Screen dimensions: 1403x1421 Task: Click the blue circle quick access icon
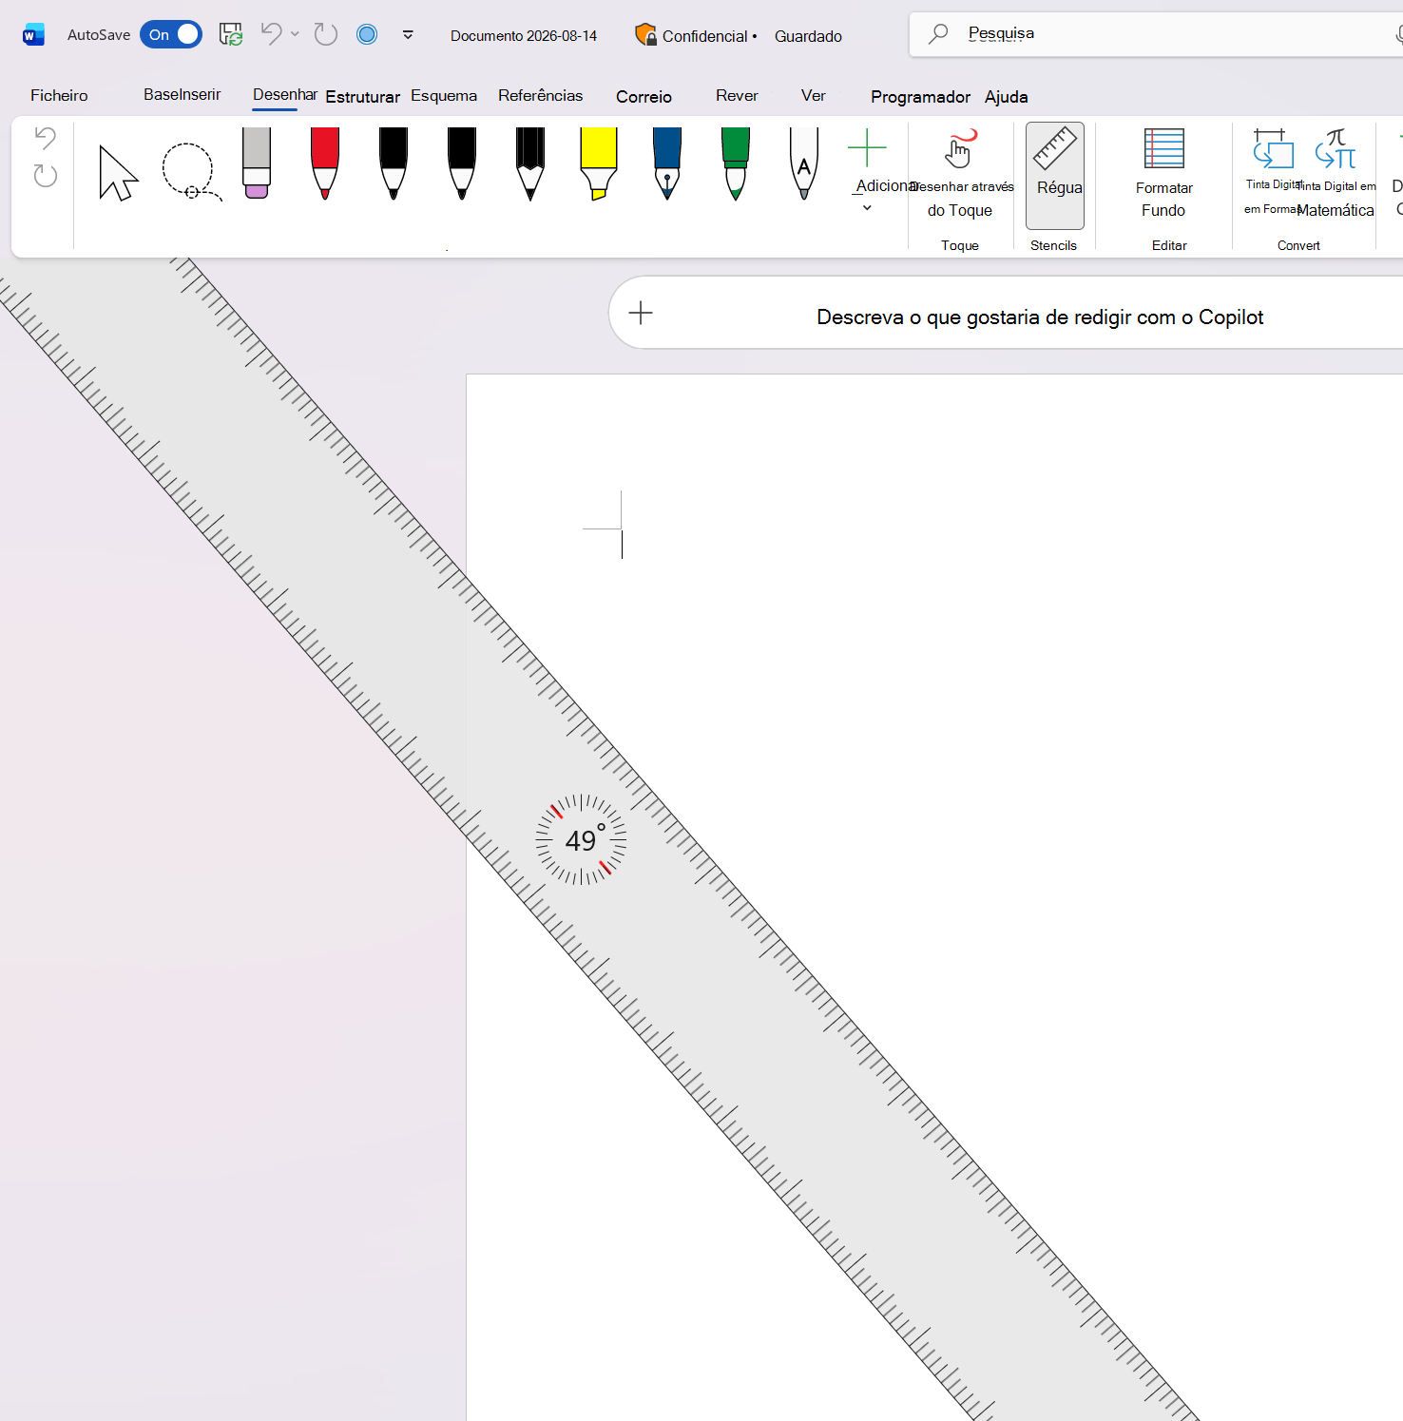pos(367,35)
